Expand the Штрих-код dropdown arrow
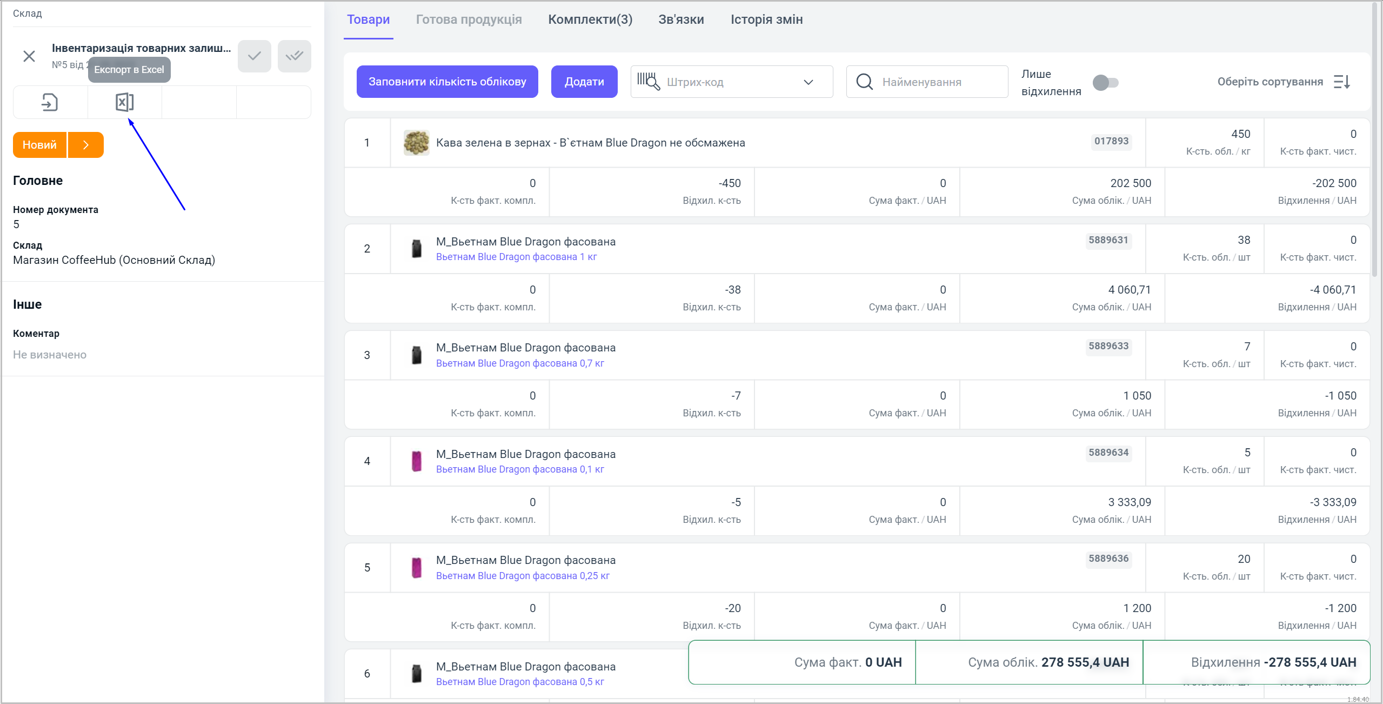The height and width of the screenshot is (704, 1383). pyautogui.click(x=808, y=82)
